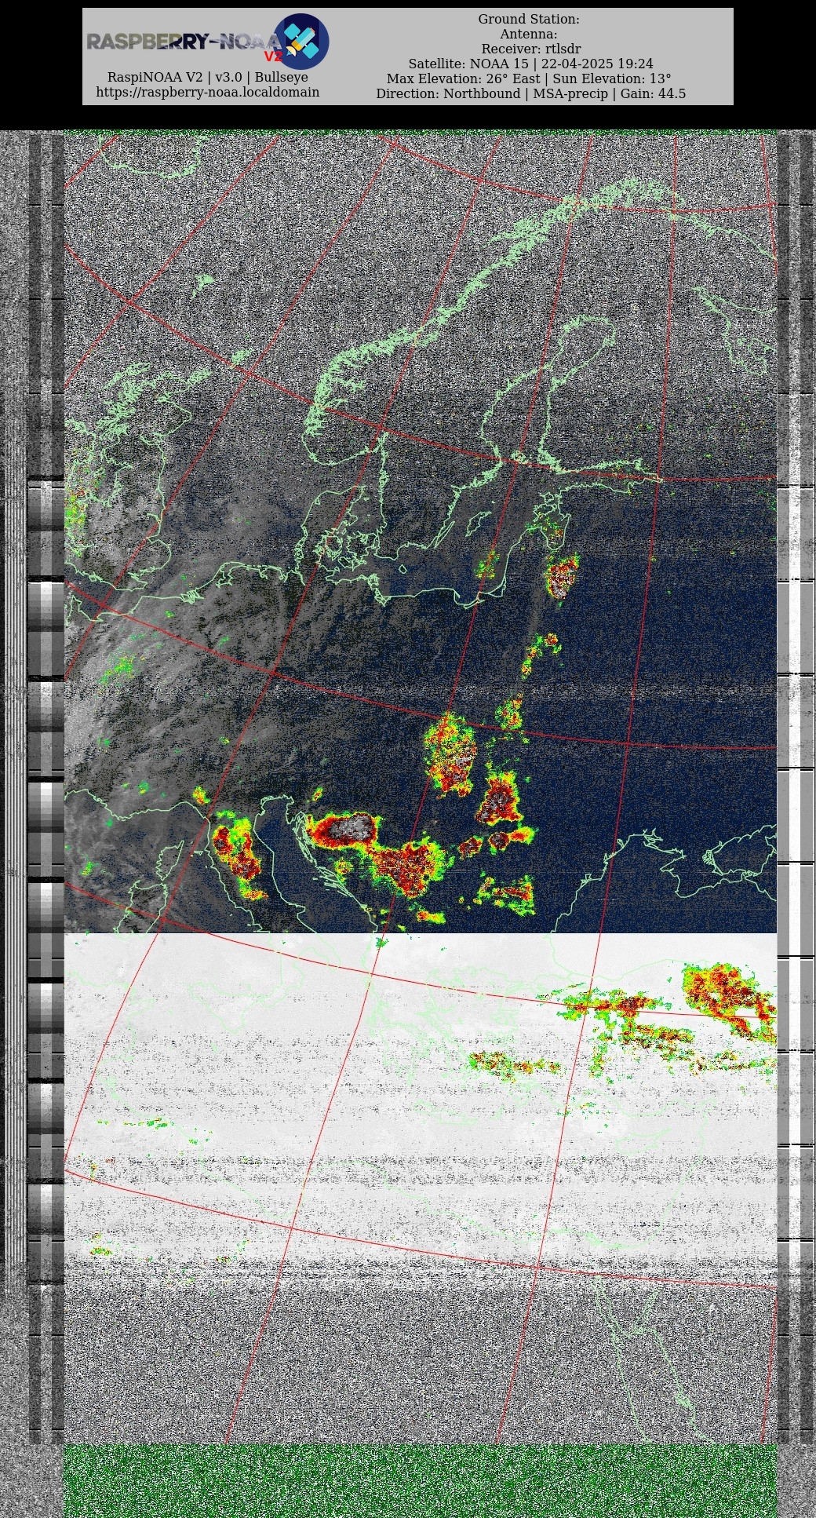The height and width of the screenshot is (1518, 816).
Task: Click 'Satellite: NOAA 15 | 22-04-2025 19:24' line
Action: [531, 64]
